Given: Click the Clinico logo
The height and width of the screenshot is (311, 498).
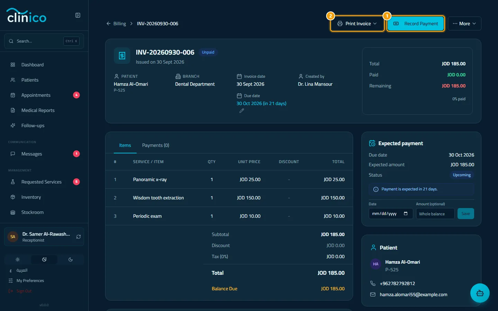Looking at the screenshot, I should (27, 16).
